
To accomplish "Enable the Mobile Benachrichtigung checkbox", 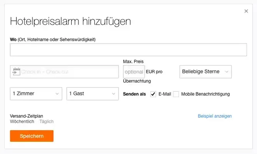I will coord(176,94).
